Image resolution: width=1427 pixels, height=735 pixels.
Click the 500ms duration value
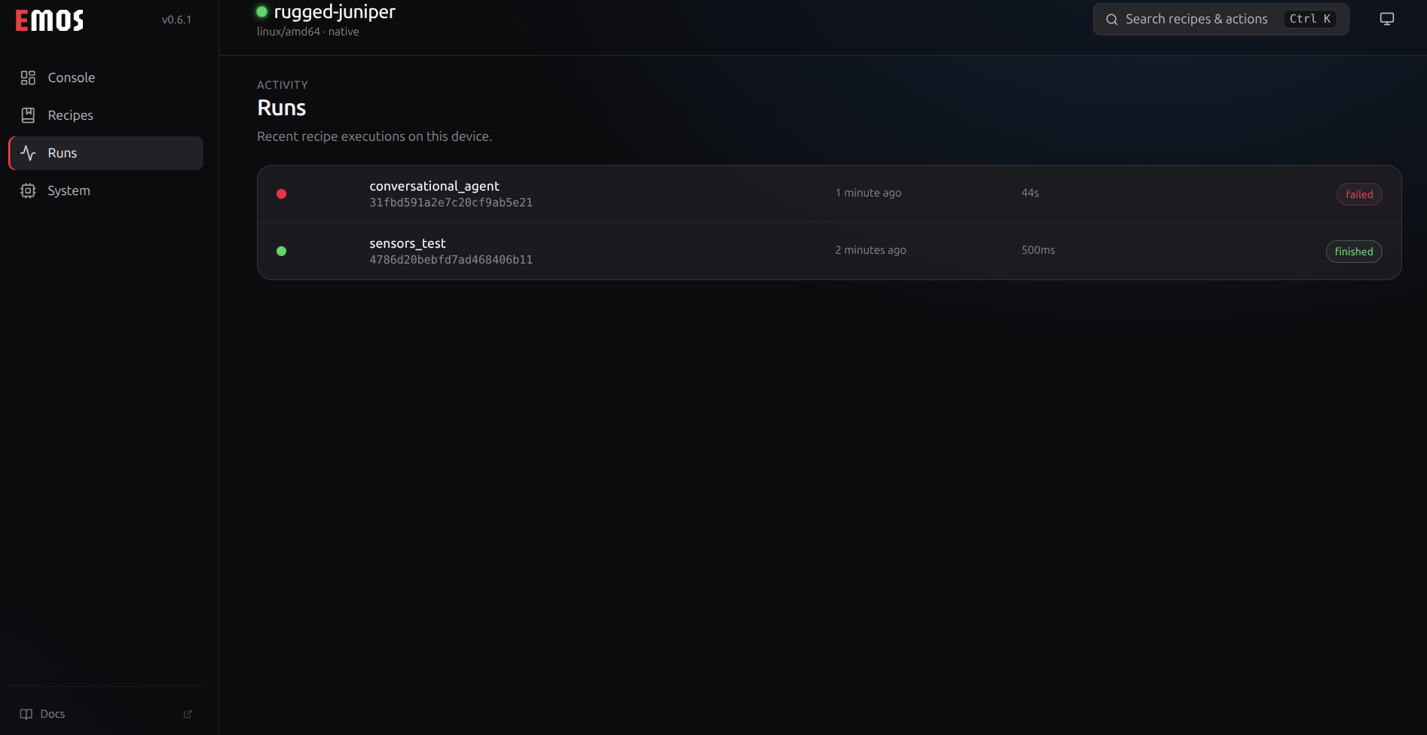tap(1038, 250)
